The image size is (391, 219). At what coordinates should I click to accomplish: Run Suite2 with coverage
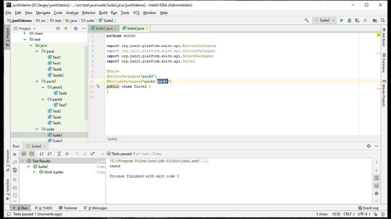point(357,21)
